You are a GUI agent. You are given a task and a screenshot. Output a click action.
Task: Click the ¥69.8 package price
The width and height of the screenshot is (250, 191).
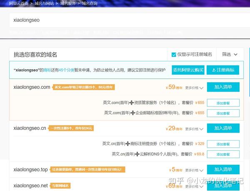pos(199,154)
